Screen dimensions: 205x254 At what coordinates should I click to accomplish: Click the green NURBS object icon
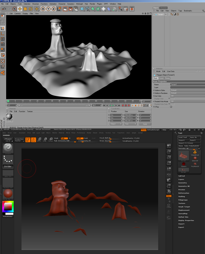[93, 9]
